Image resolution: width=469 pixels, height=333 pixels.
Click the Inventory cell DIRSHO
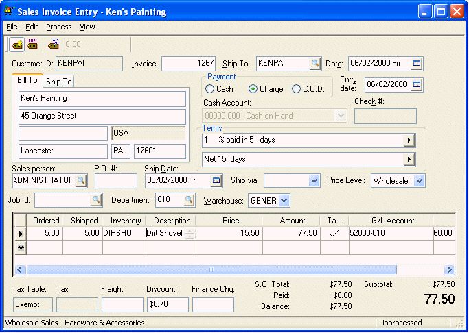(x=124, y=234)
